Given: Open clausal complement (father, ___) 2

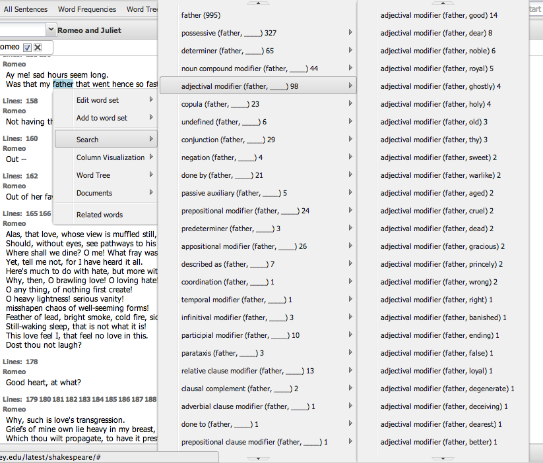Looking at the screenshot, I should [x=258, y=389].
